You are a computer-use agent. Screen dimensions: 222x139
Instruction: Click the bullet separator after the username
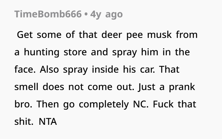[86, 15]
